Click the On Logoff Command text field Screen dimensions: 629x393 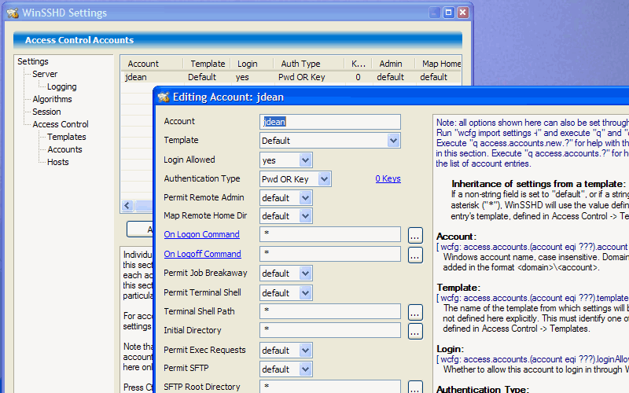point(329,254)
